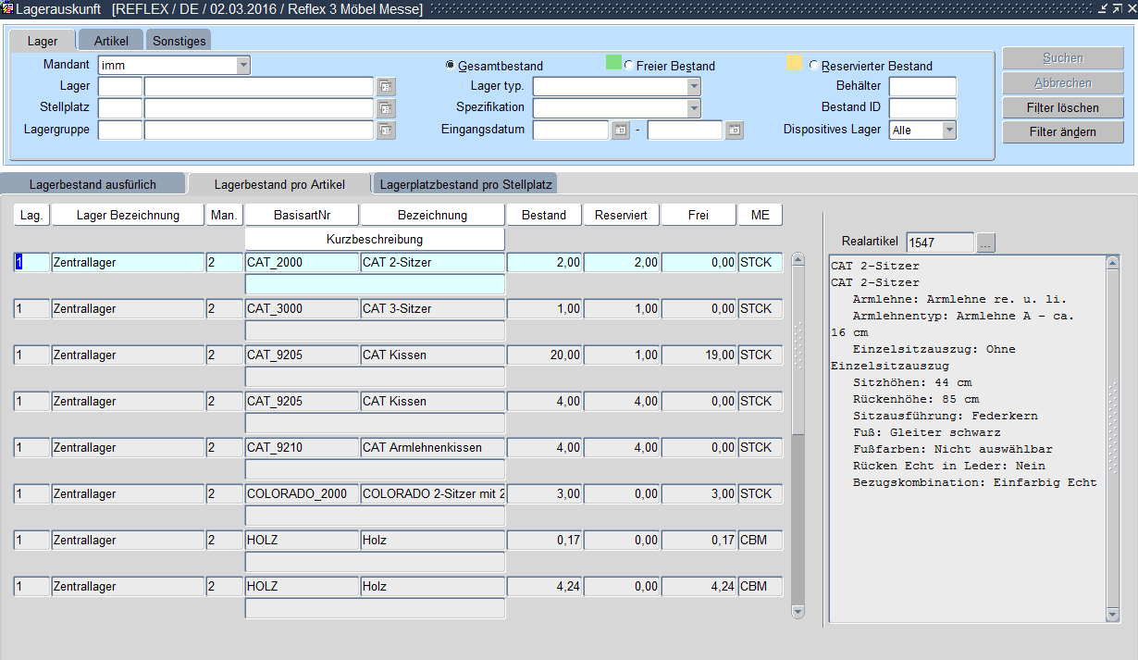This screenshot has height=660, width=1138.
Task: Select the Freier Bestand radio option
Action: [629, 66]
